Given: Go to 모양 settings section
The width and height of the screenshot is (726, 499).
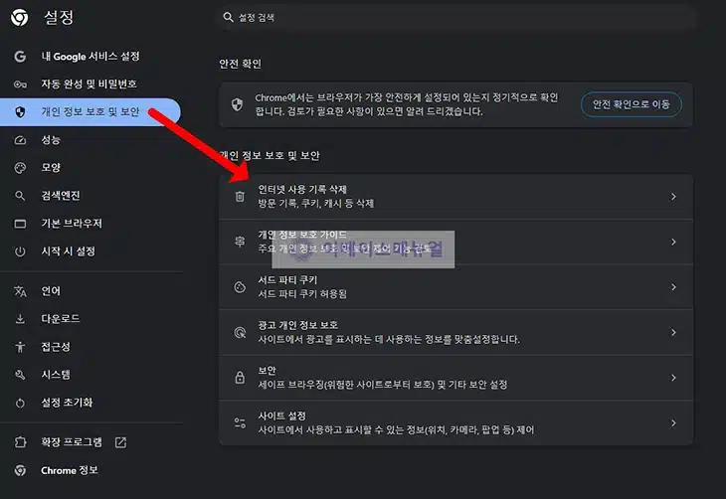Looking at the screenshot, I should (91, 168).
